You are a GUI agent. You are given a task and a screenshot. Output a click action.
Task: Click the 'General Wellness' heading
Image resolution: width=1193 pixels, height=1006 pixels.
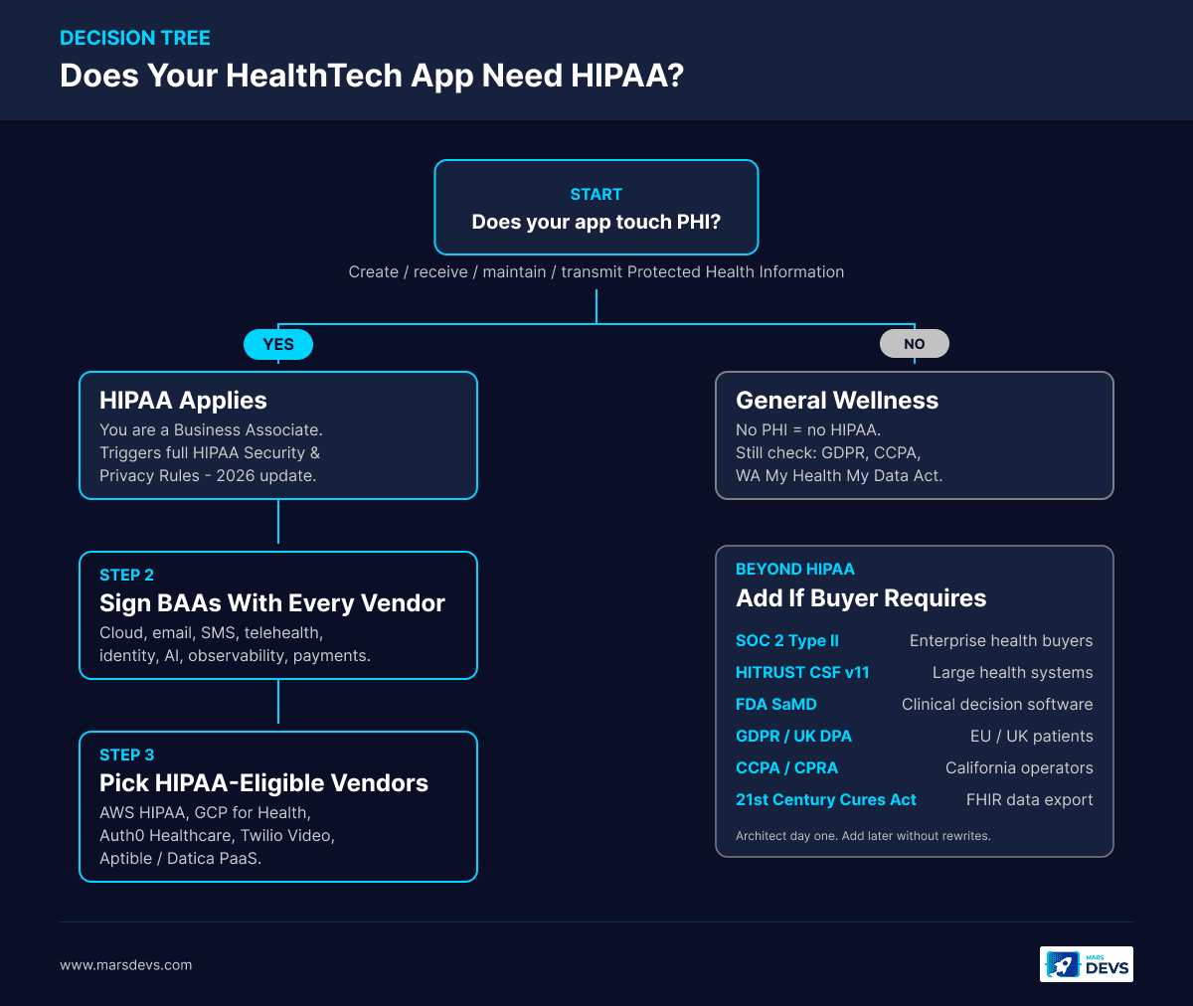[x=837, y=401]
